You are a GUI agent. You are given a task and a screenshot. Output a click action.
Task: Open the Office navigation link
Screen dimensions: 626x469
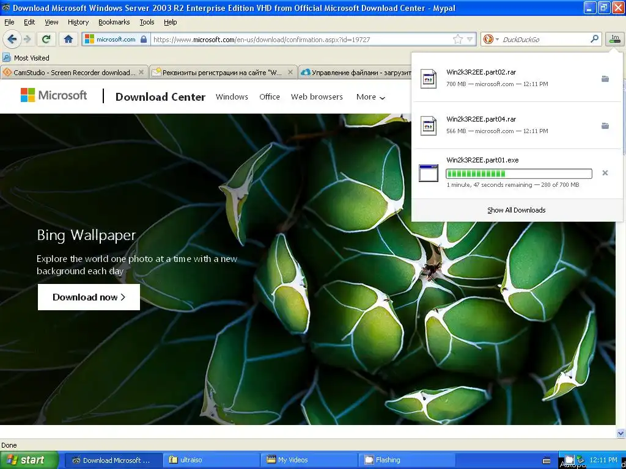click(270, 97)
